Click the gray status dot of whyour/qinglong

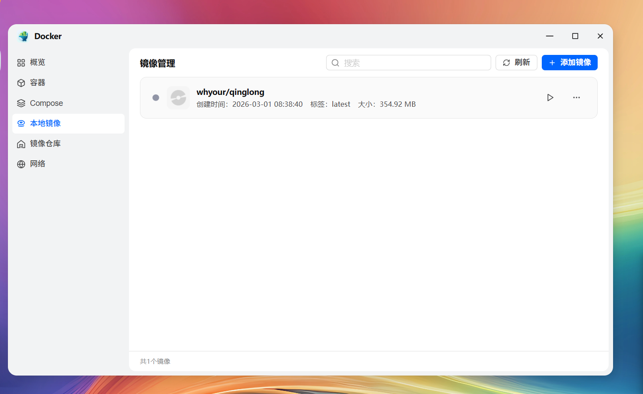[x=156, y=98]
